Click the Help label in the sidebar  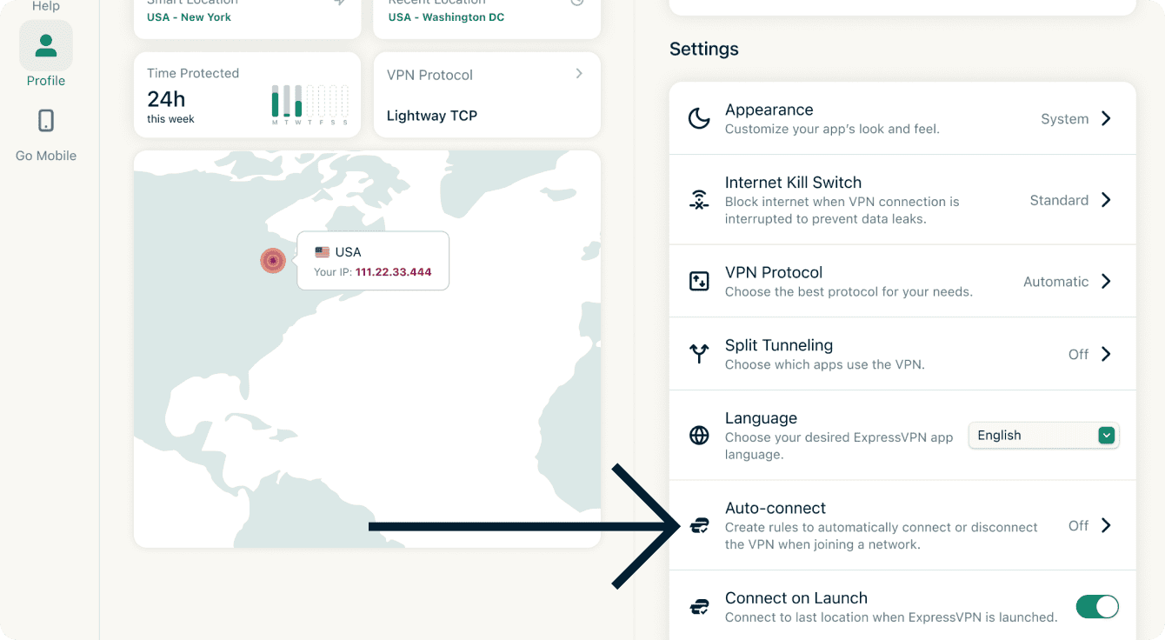[x=46, y=6]
